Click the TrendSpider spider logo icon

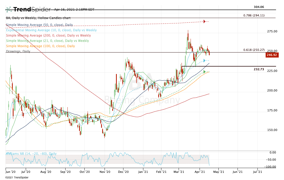[x=9, y=10]
